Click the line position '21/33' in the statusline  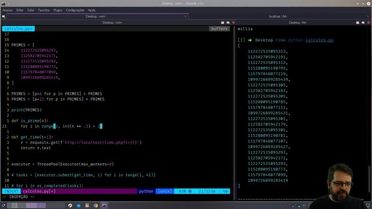tap(205, 191)
